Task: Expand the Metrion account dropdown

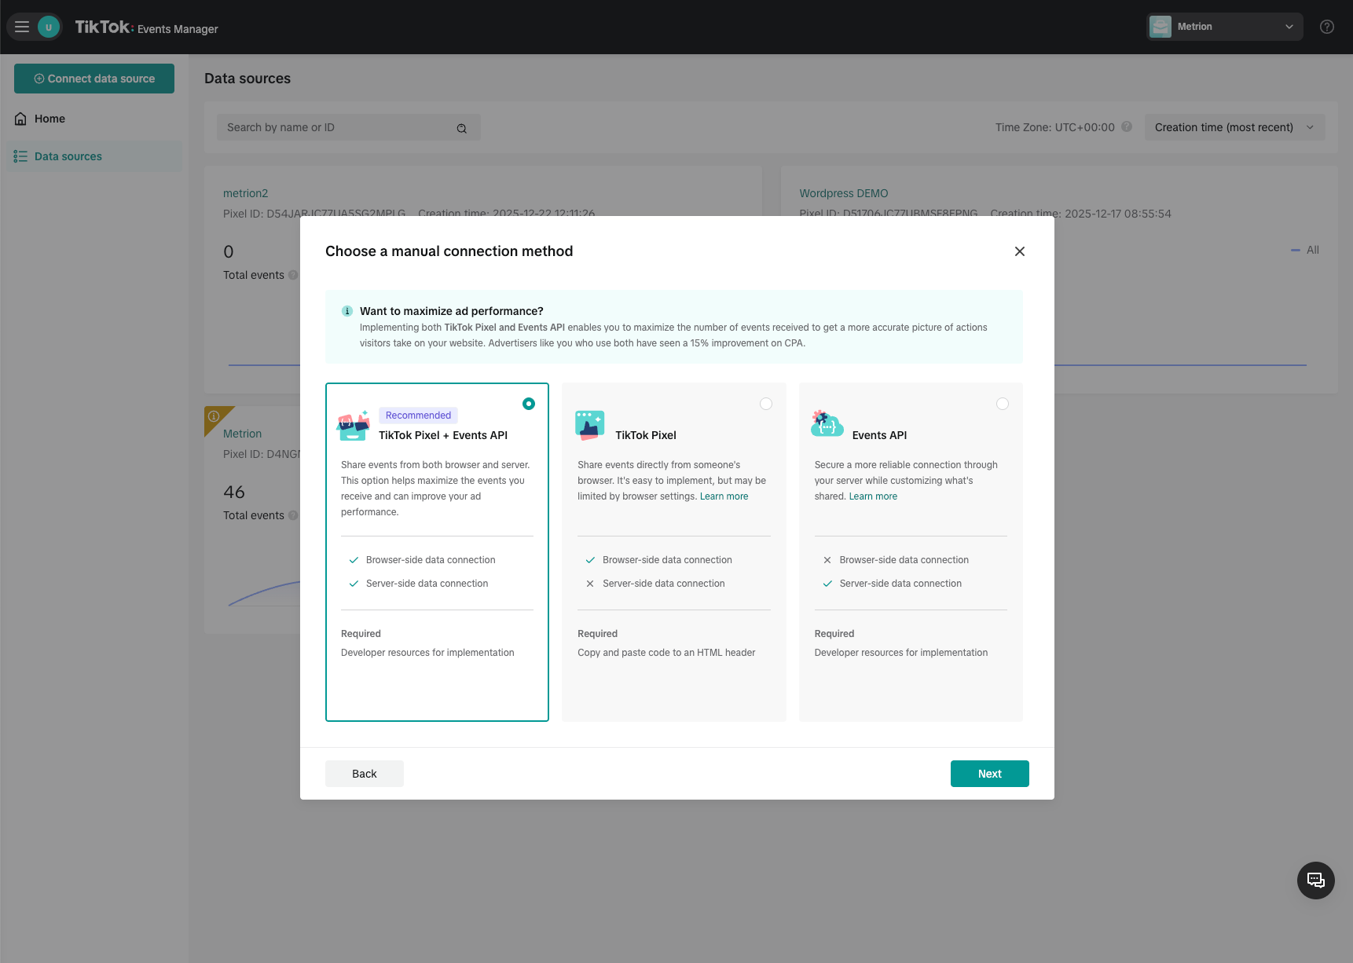Action: [1225, 27]
